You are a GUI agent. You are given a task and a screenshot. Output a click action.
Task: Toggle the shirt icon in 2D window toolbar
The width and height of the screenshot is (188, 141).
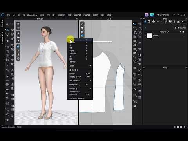pyautogui.click(x=82, y=28)
